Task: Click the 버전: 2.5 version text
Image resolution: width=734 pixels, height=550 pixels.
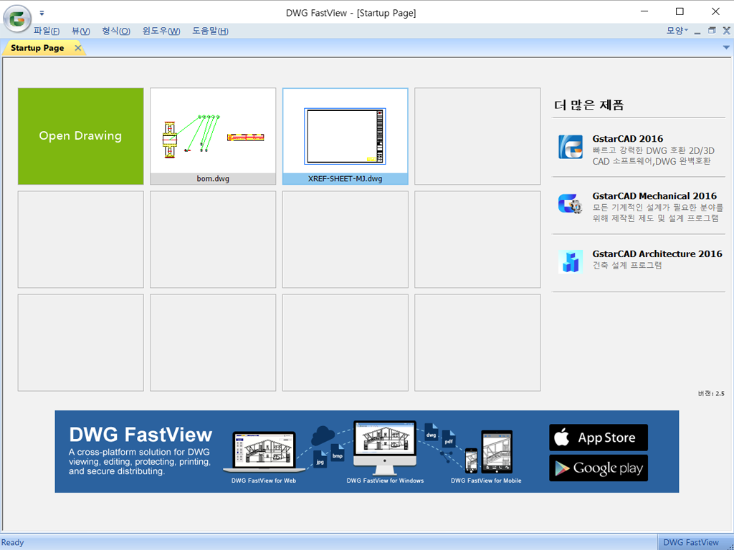Action: coord(711,394)
